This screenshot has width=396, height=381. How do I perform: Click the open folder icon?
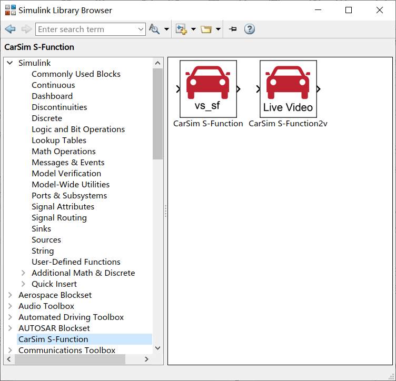(x=206, y=29)
